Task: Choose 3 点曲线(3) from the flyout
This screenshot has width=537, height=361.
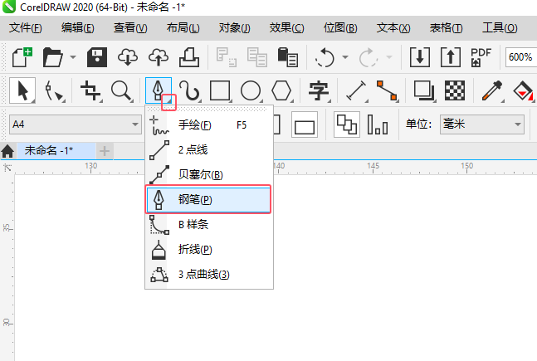Action: pos(209,275)
